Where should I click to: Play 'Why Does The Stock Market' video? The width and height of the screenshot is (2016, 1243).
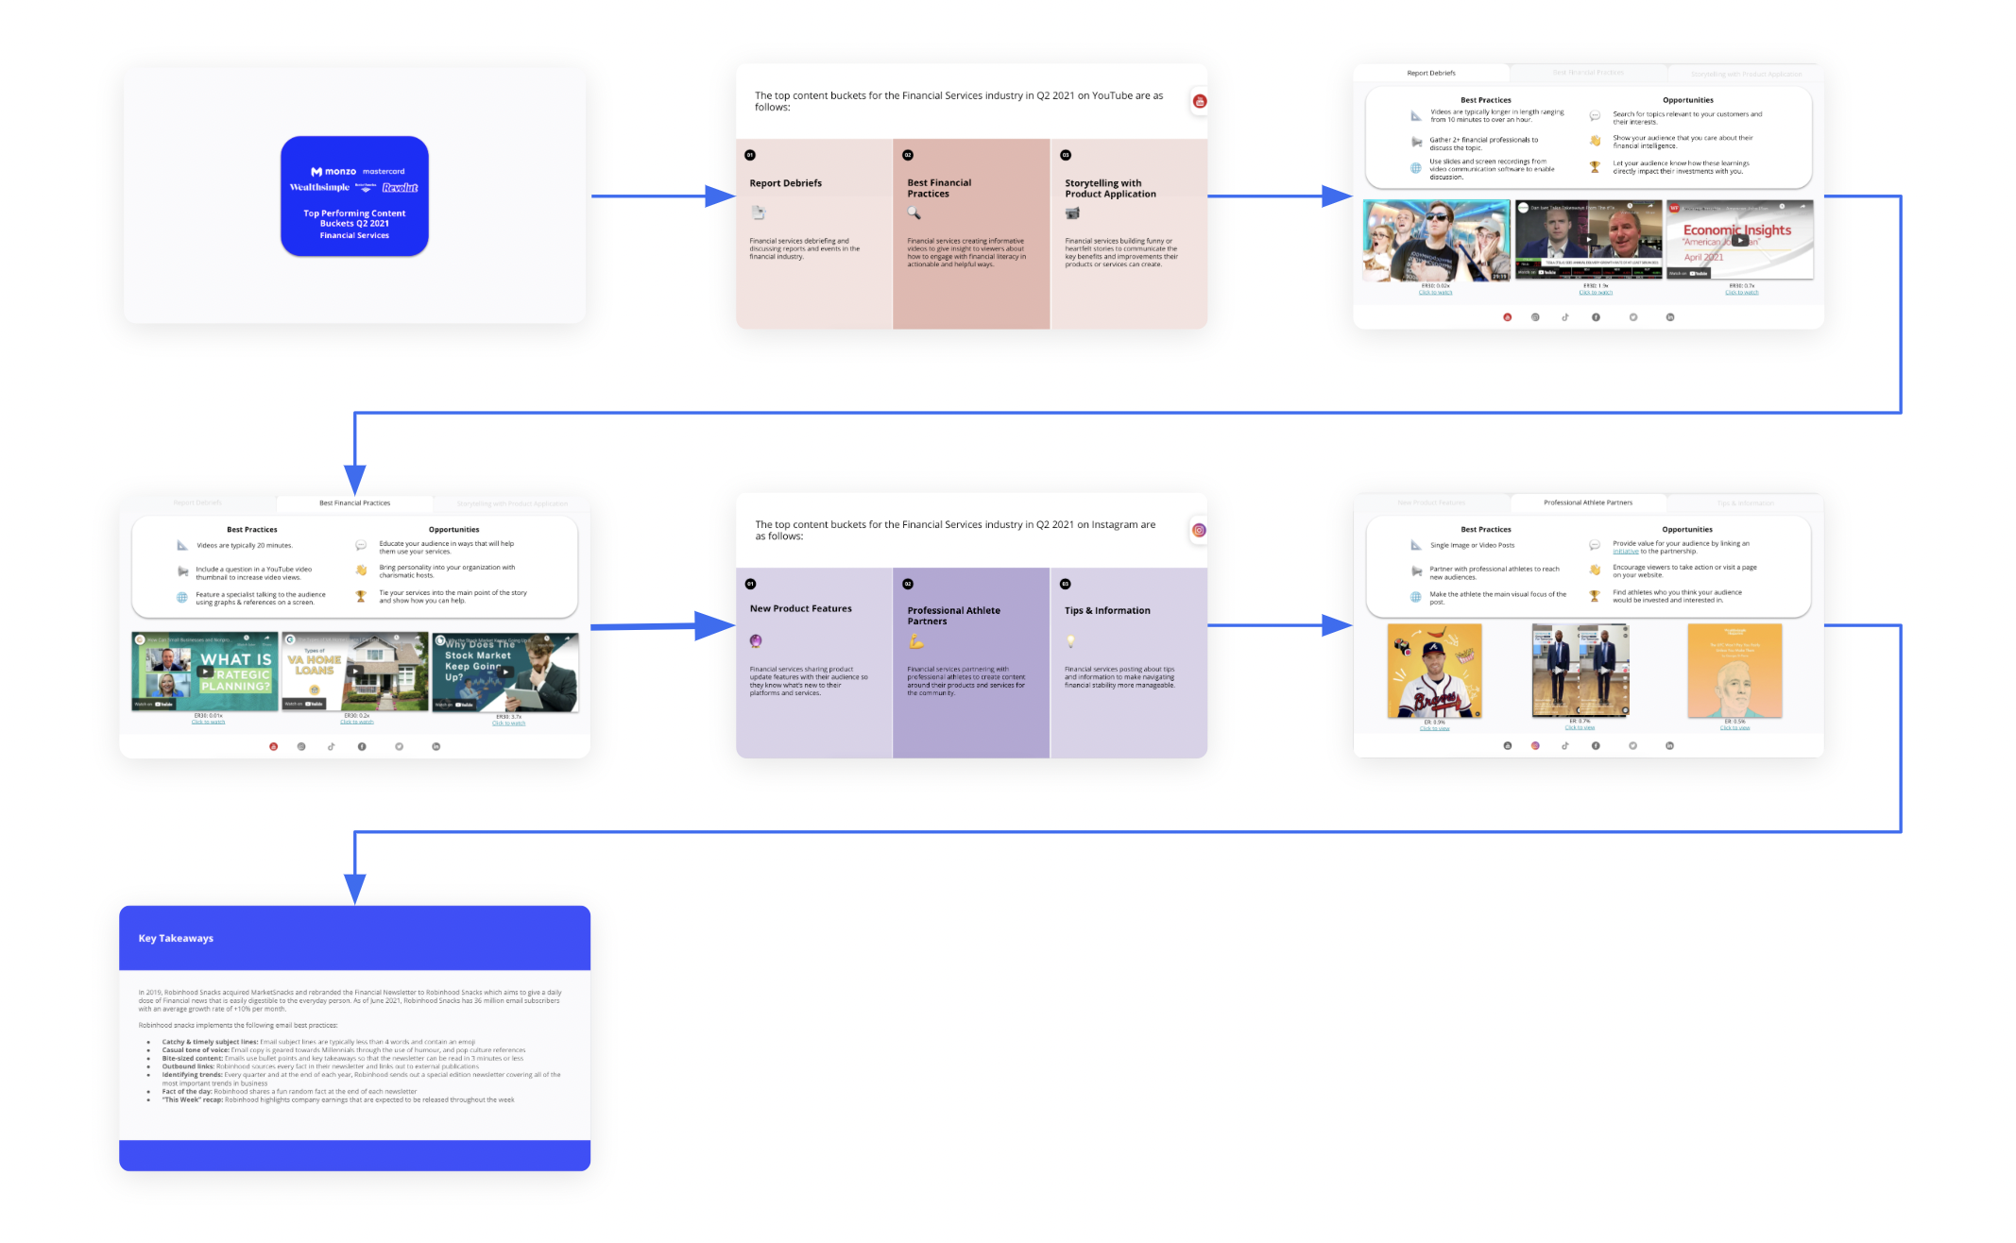pyautogui.click(x=505, y=672)
